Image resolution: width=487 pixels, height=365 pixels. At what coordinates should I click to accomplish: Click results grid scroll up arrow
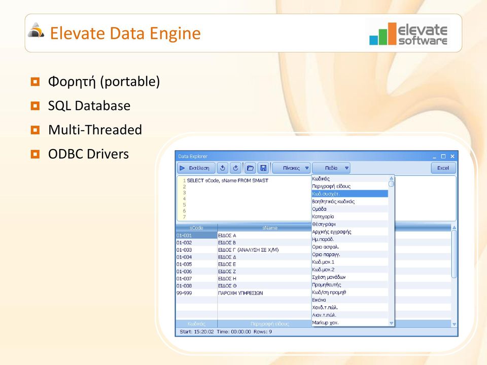454,228
